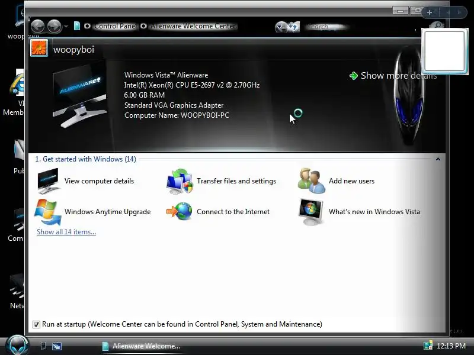Click the woopyboi user account picture
The width and height of the screenshot is (474, 355).
pyautogui.click(x=39, y=48)
